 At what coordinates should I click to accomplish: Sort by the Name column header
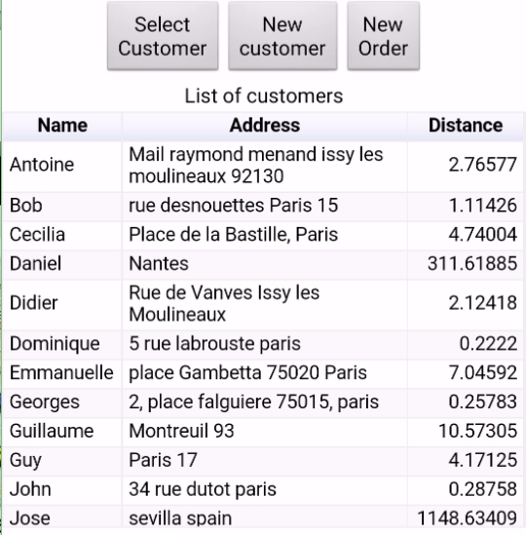(62, 126)
